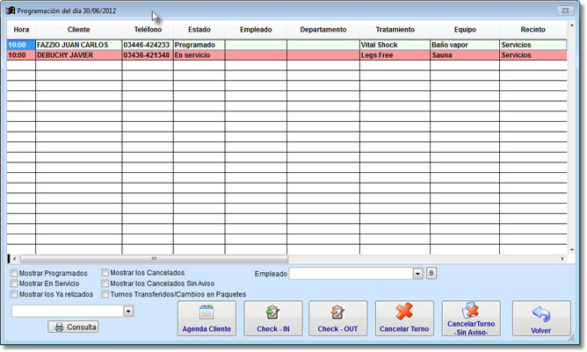Screen dimensions: 587x352
Task: Sort by the Hora column header
Action: (x=21, y=30)
